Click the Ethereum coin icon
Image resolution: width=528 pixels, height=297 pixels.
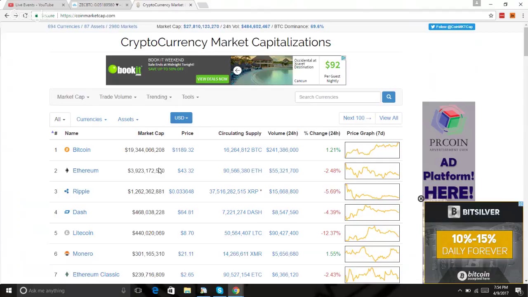[x=67, y=170]
